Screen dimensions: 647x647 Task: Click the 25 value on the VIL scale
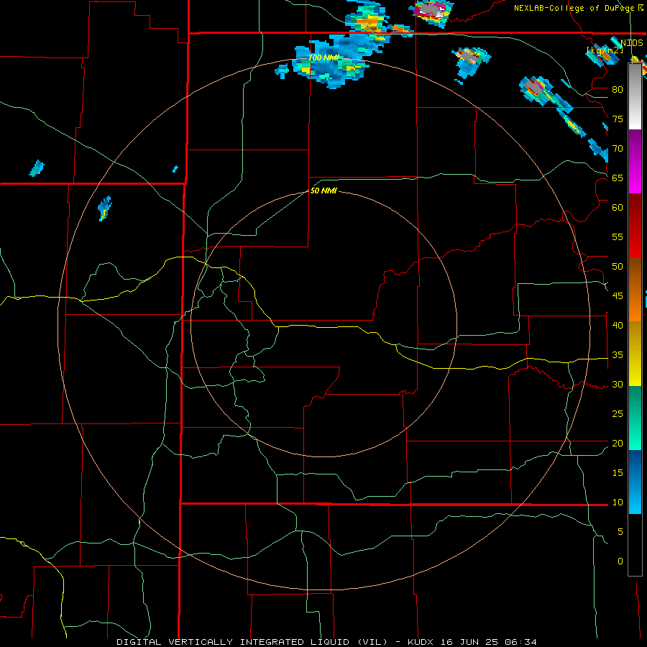pos(618,414)
